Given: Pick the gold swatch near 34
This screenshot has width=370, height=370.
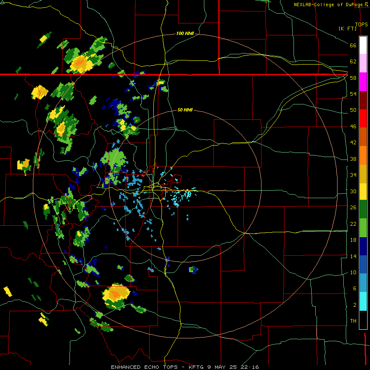Looking at the screenshot, I should [x=363, y=174].
